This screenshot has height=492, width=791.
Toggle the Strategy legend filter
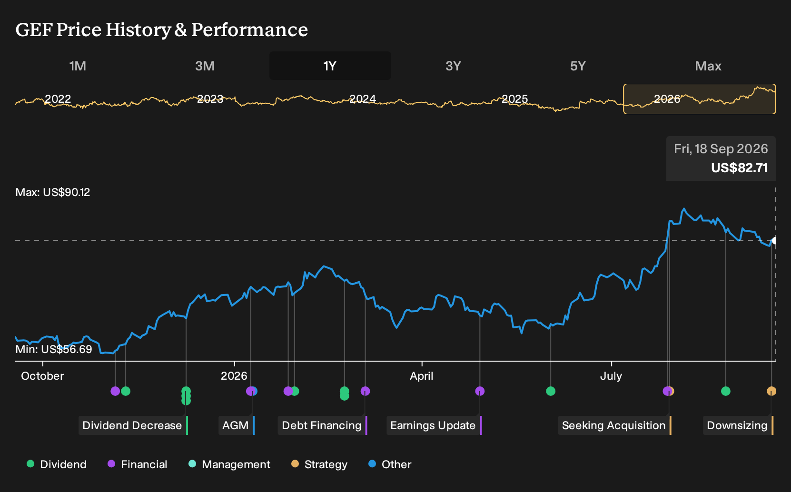[x=319, y=464]
